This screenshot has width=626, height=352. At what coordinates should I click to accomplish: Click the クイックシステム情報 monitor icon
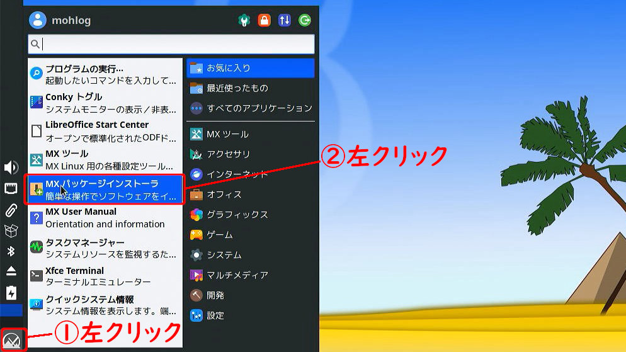tap(37, 304)
